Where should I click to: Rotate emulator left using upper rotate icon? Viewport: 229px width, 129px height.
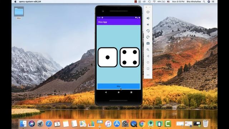coord(148,31)
